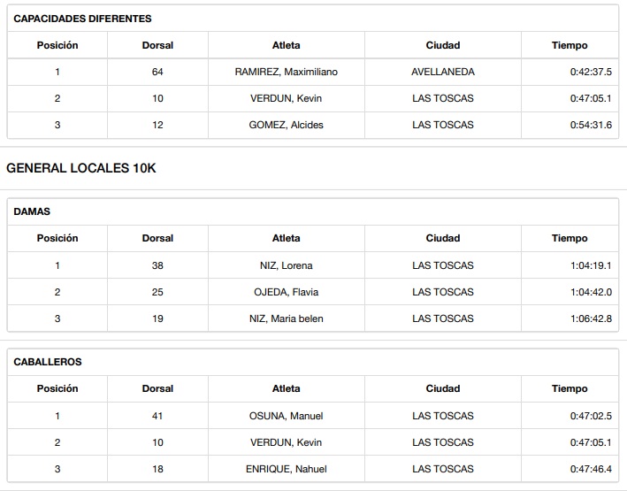
Task: Click VERDUN, Kevin in CABALLEROS table
Action: (286, 442)
